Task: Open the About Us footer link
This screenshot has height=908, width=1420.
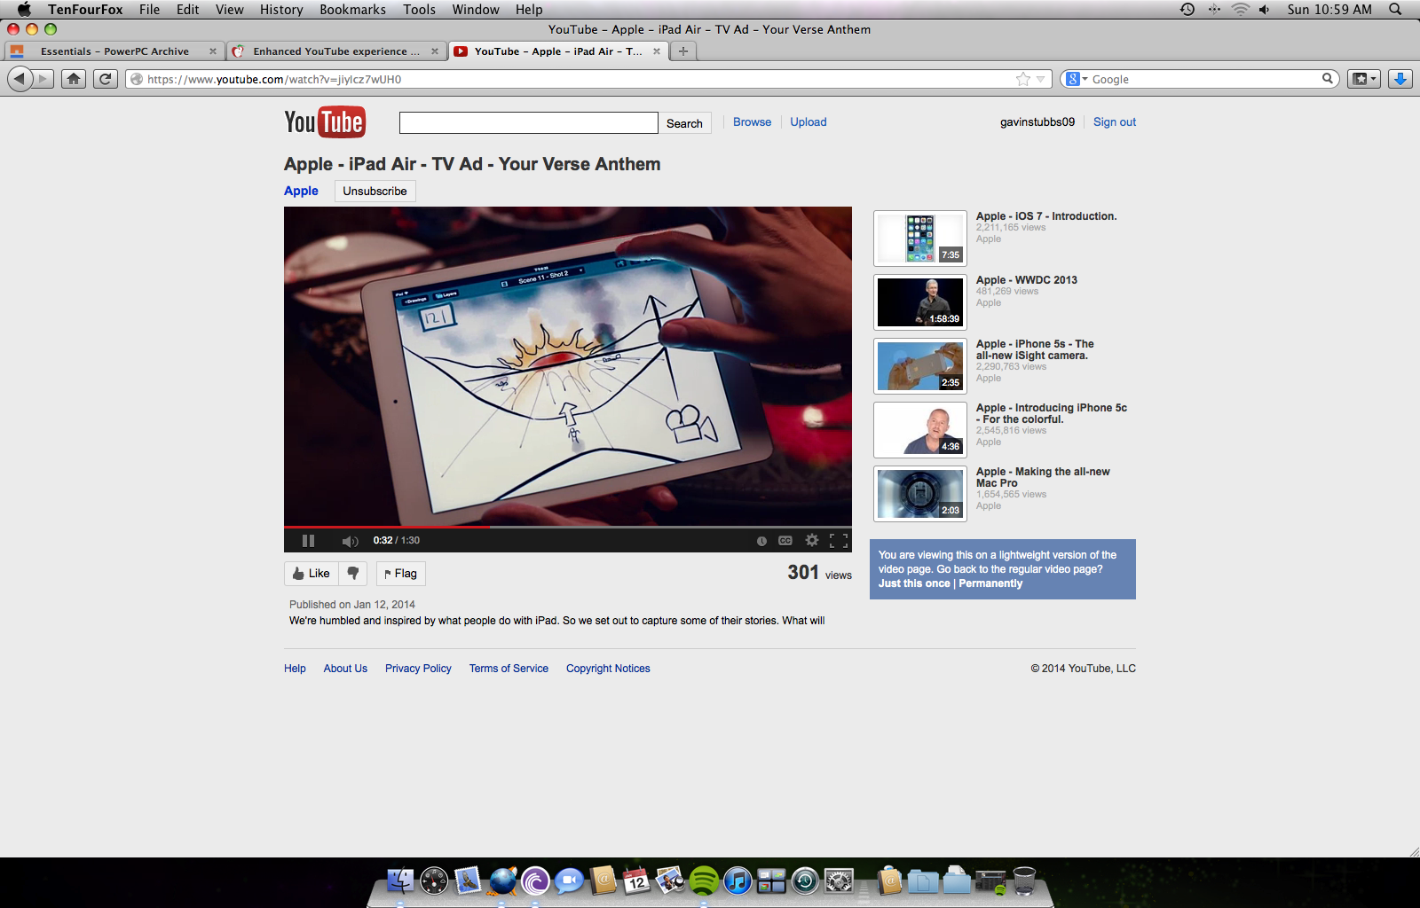Action: [345, 669]
